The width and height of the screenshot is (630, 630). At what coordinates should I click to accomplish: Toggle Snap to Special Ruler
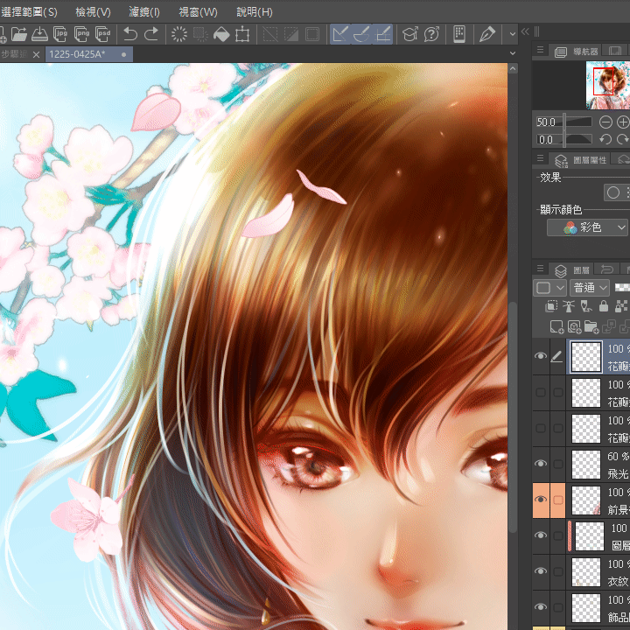(x=360, y=34)
